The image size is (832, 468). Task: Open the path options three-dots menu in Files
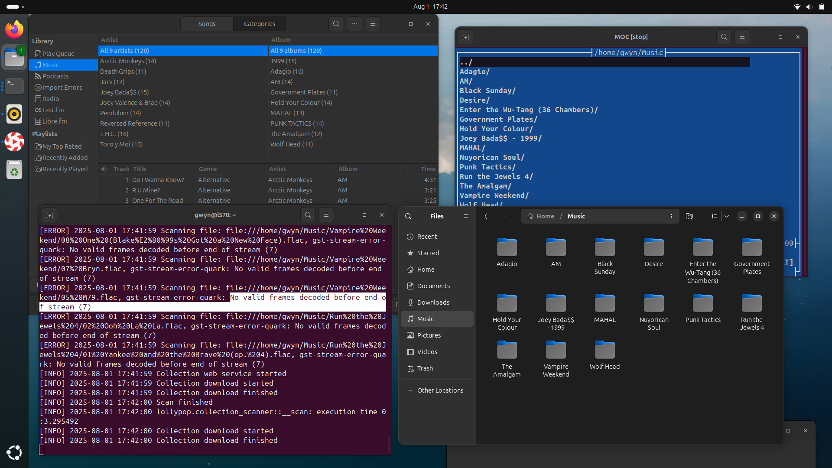tap(672, 216)
